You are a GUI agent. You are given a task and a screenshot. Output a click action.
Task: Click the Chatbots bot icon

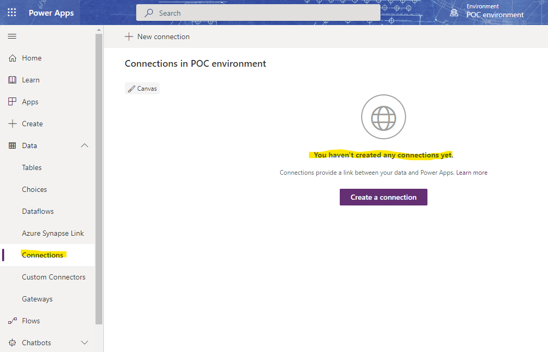click(x=13, y=342)
